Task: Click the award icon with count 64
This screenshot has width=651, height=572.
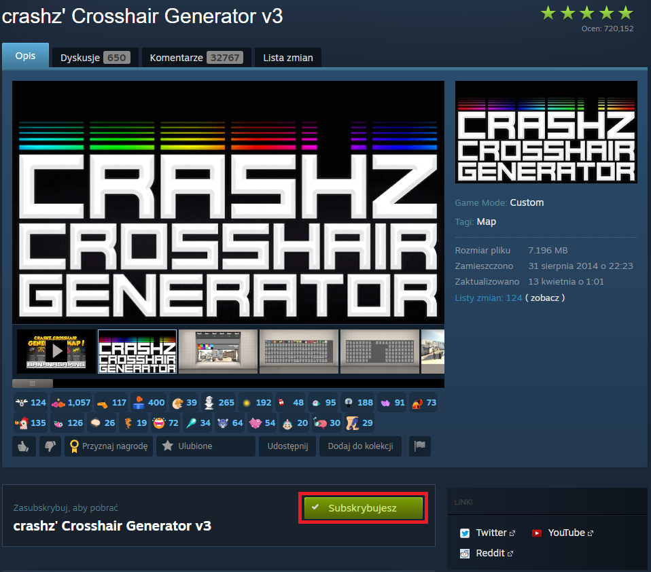Action: tap(230, 423)
